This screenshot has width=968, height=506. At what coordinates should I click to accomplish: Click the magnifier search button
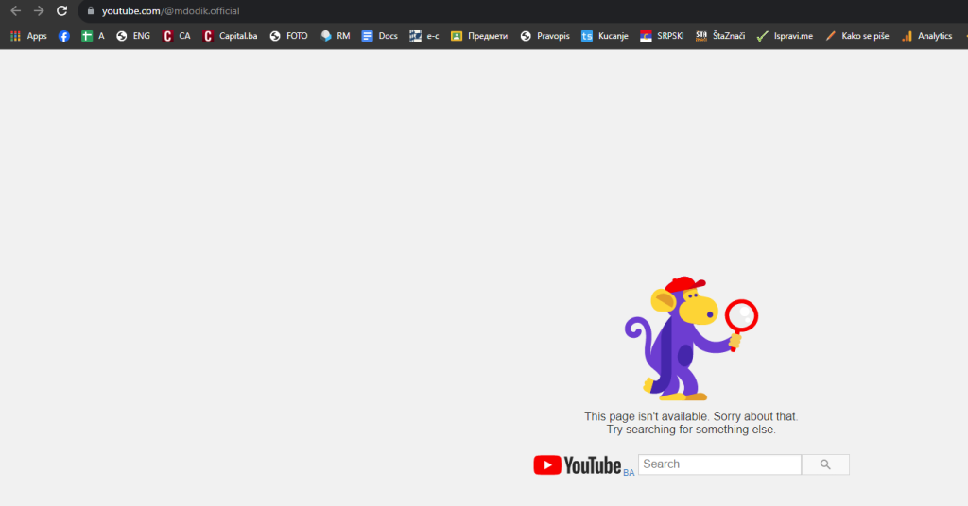tap(825, 464)
